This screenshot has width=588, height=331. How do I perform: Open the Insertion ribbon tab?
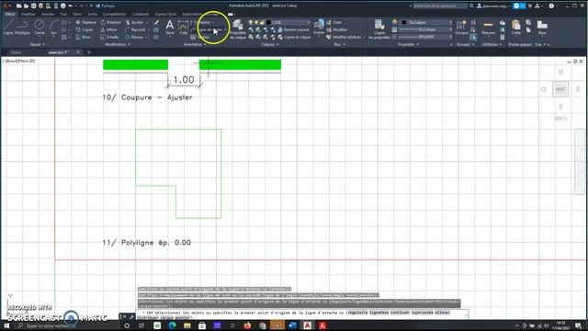(28, 14)
